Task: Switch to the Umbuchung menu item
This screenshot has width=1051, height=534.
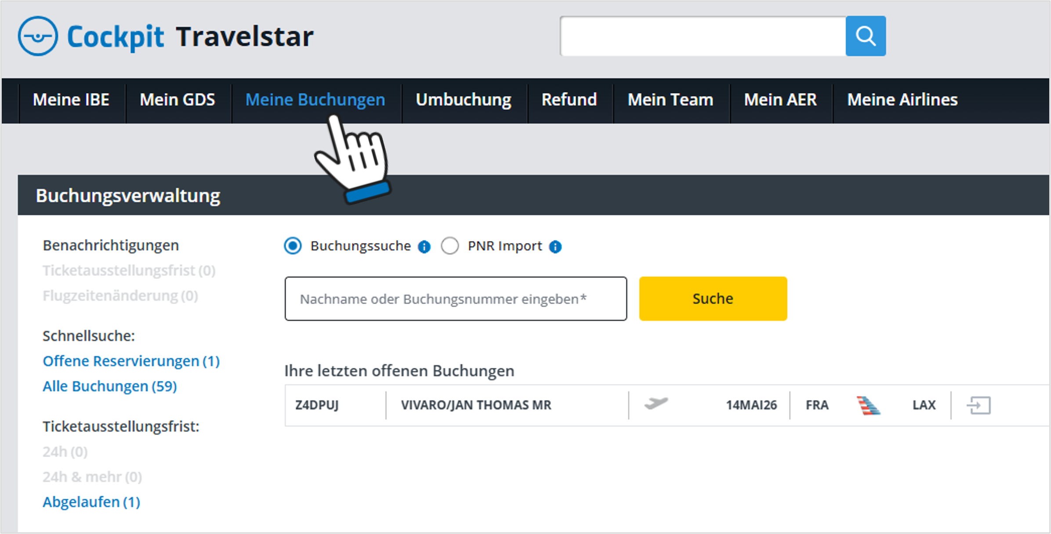Action: coord(463,100)
